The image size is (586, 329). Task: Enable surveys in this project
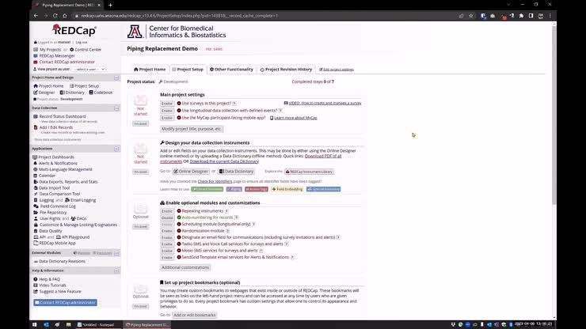[167, 103]
